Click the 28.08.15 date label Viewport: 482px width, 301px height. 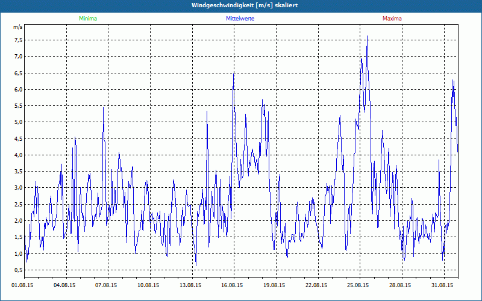click(x=400, y=285)
